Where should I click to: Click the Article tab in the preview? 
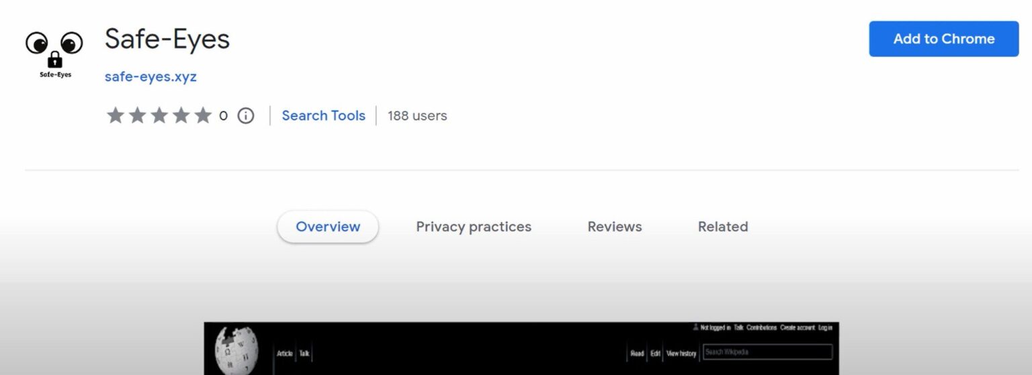point(285,354)
